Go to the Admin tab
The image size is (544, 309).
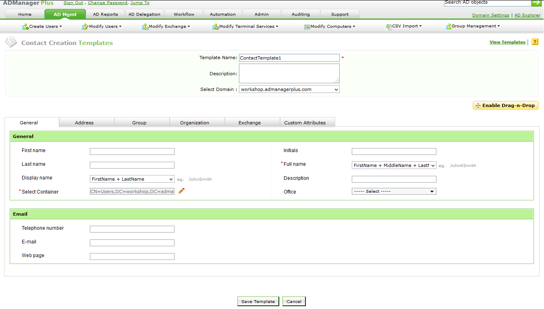(262, 14)
